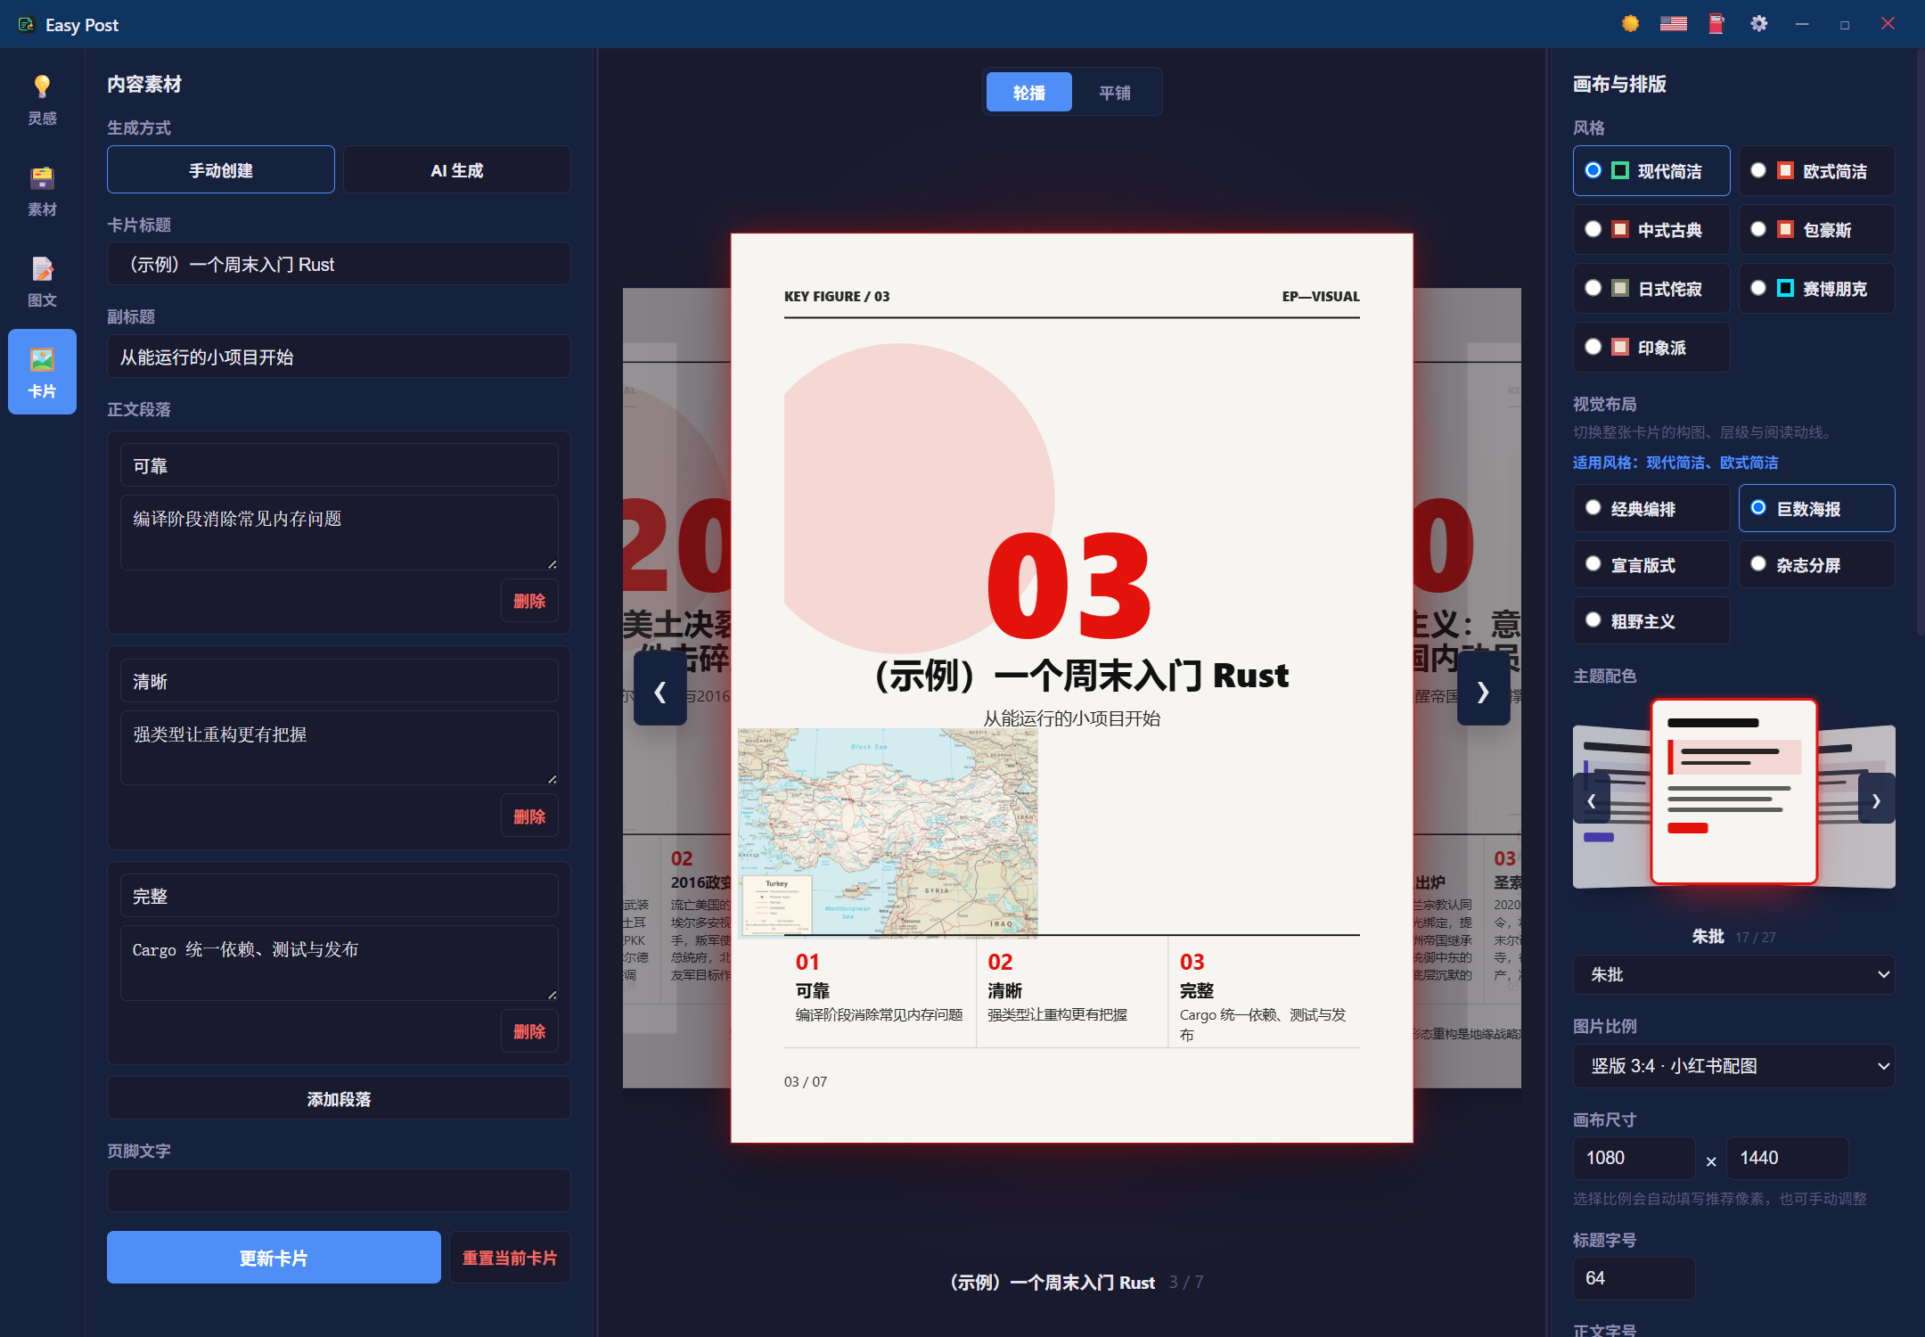The height and width of the screenshot is (1337, 1925).
Task: Show next theme color with right chevron
Action: pyautogui.click(x=1876, y=800)
